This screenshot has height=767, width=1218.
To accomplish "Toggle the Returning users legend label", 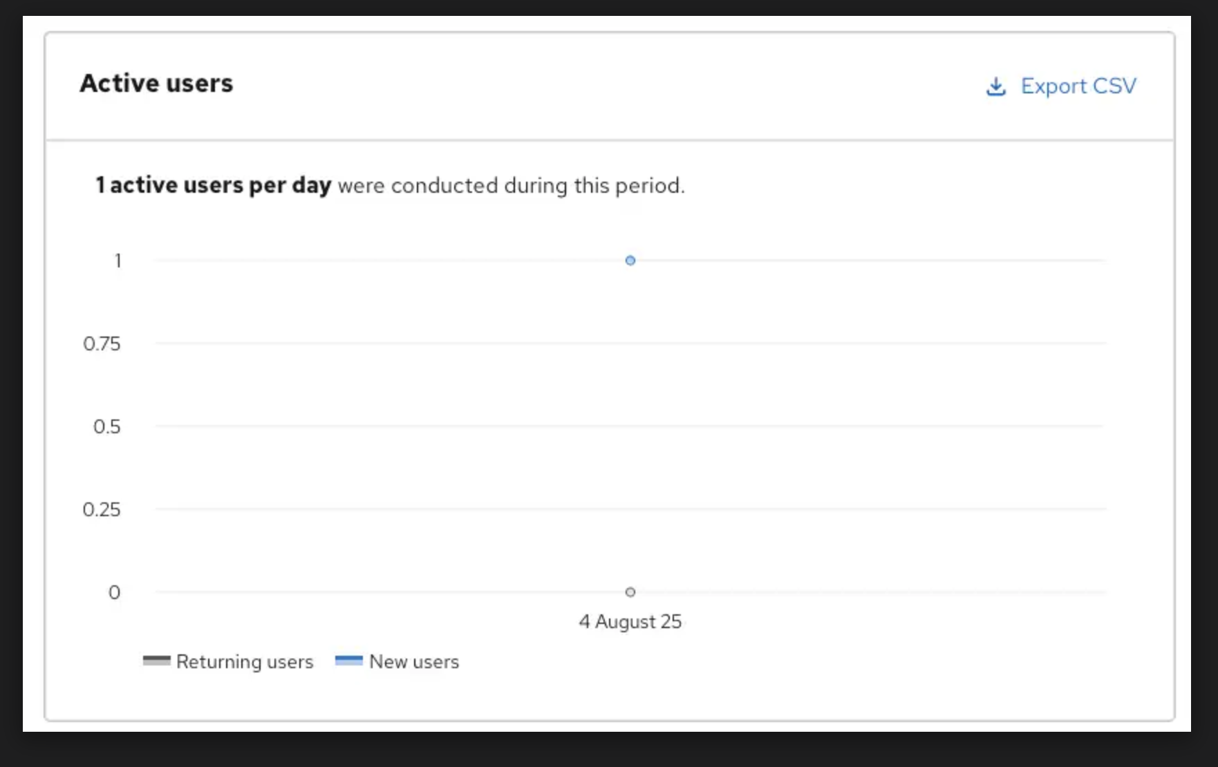I will [x=245, y=662].
